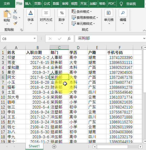Click the 告诉我 search box text
Viewport: 146px width, 150px height.
131,4
